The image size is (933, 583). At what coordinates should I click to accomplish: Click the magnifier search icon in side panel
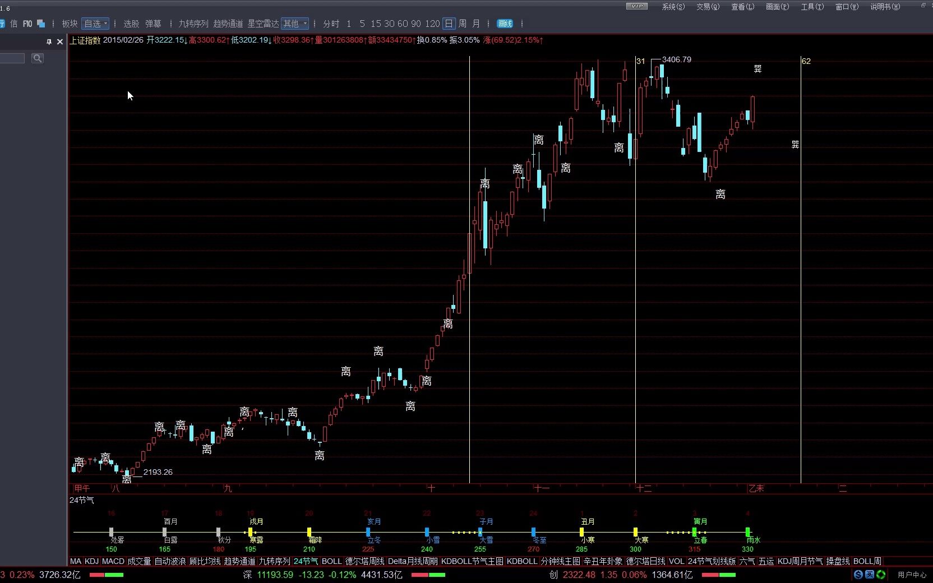point(38,58)
